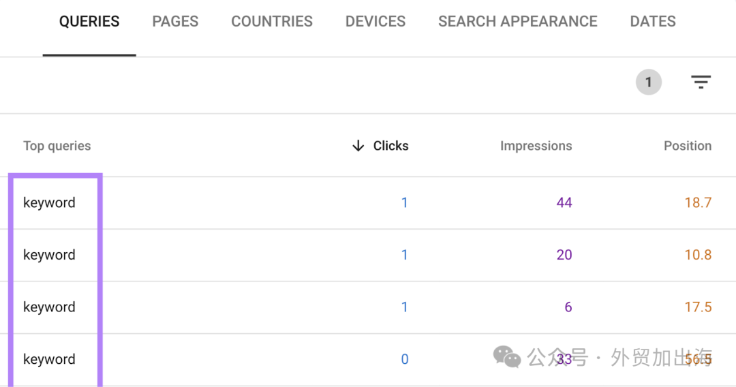Open the Search Appearance tab
Viewport: 736px width, 387px height.
point(518,21)
